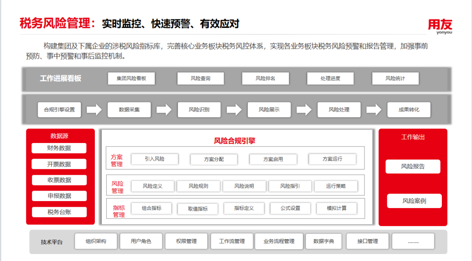Screen dimensions: 472x261
Task: Choose 税务台账 in the data source panel
Action: point(59,212)
